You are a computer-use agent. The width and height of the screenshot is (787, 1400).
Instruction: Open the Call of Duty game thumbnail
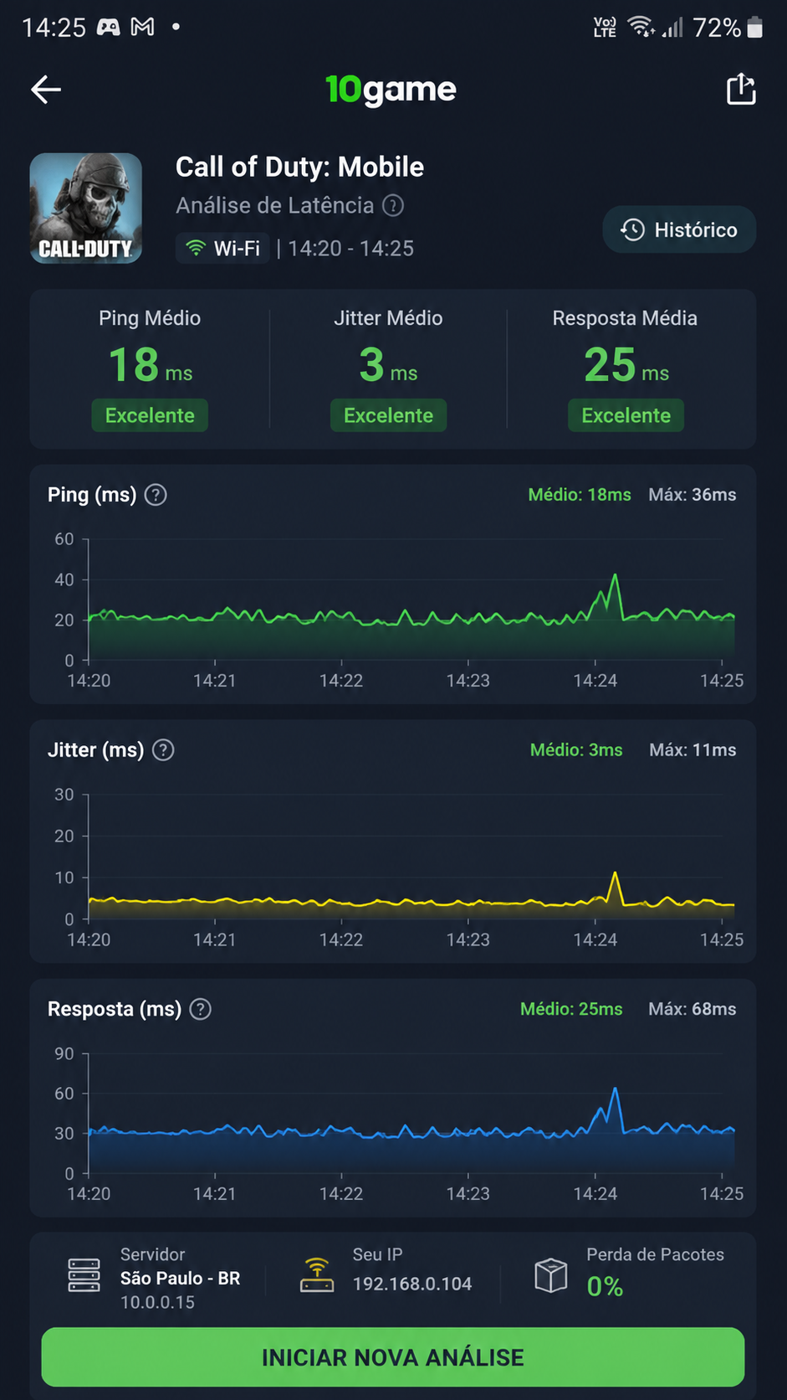click(x=86, y=208)
